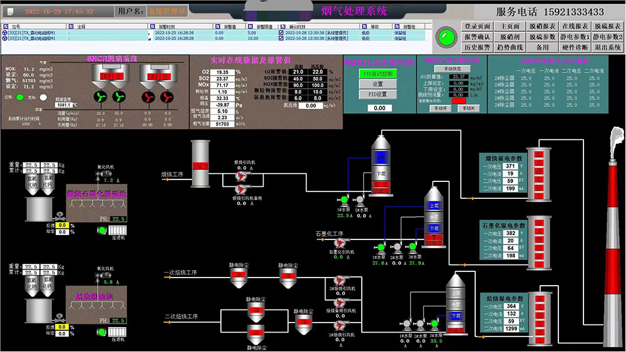Viewport: 626px width, 352px height.
Task: Select the 就地 white mode indicator
Action: coord(43,97)
